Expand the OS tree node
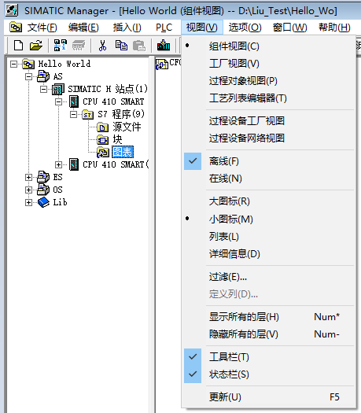 click(x=28, y=190)
